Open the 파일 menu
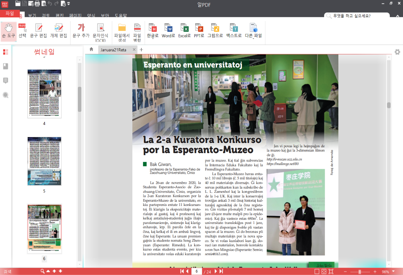The image size is (403, 275). (10, 14)
